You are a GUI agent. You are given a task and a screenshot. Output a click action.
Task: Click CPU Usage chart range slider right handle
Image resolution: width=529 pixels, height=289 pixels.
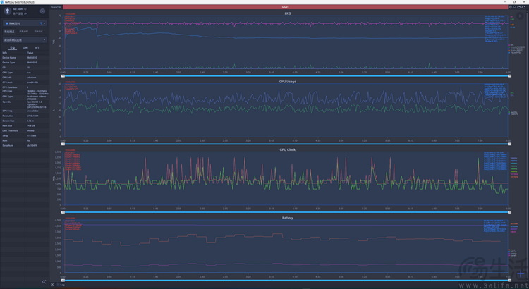509,144
